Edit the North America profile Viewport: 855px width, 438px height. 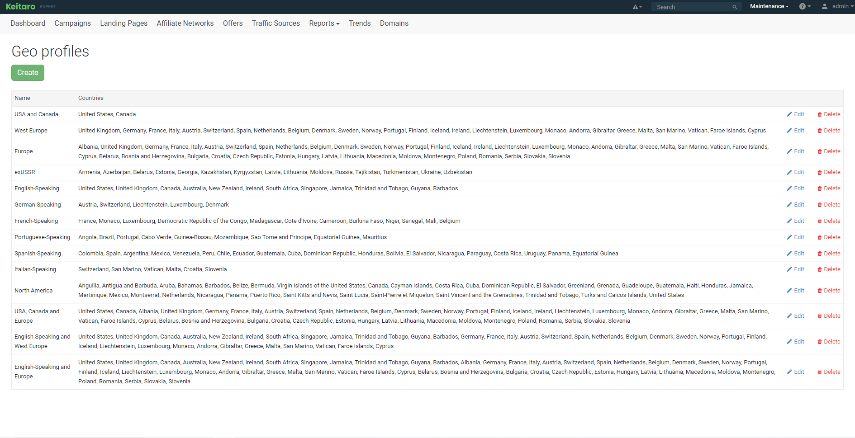pos(795,291)
